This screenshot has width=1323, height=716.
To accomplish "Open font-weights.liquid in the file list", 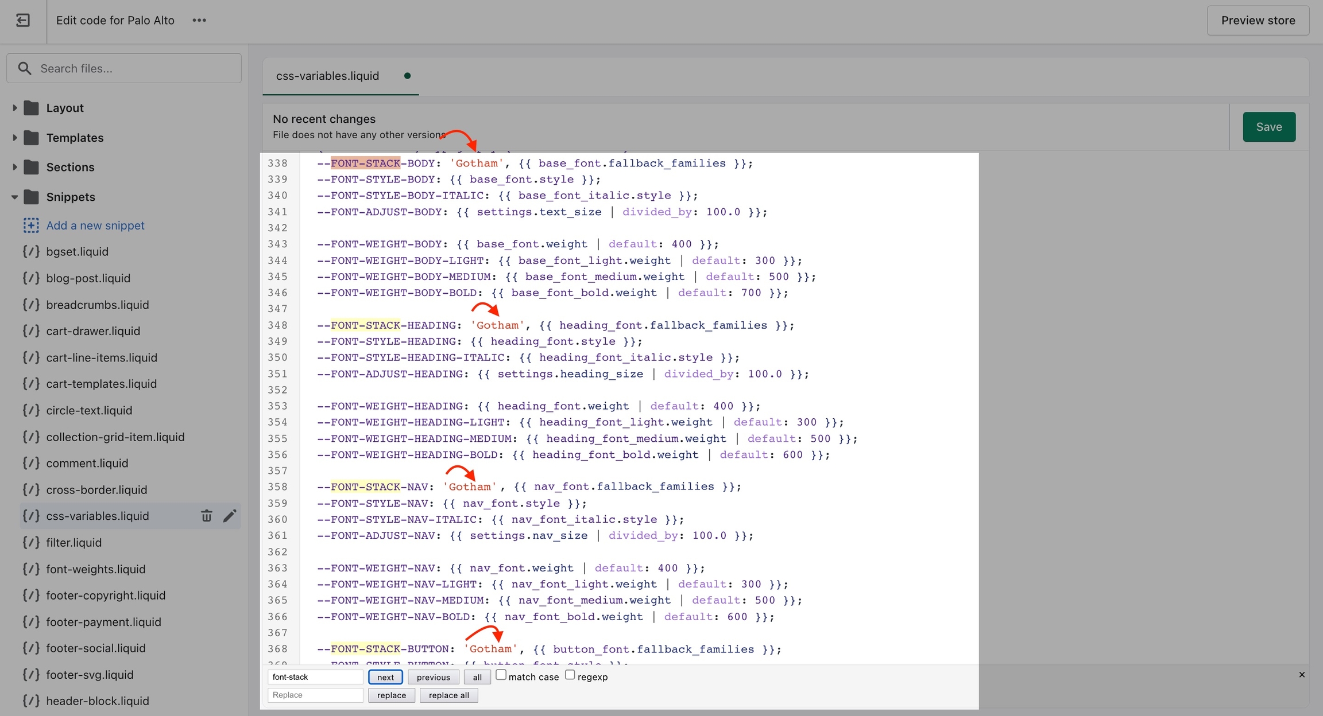I will point(96,569).
